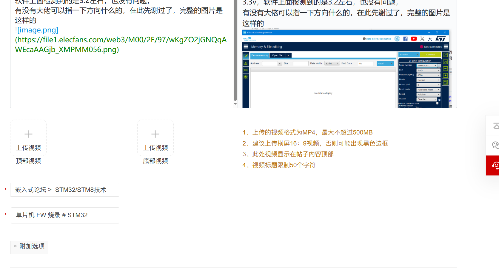Click the 顶部视频 label
The height and width of the screenshot is (269, 499).
click(x=28, y=161)
